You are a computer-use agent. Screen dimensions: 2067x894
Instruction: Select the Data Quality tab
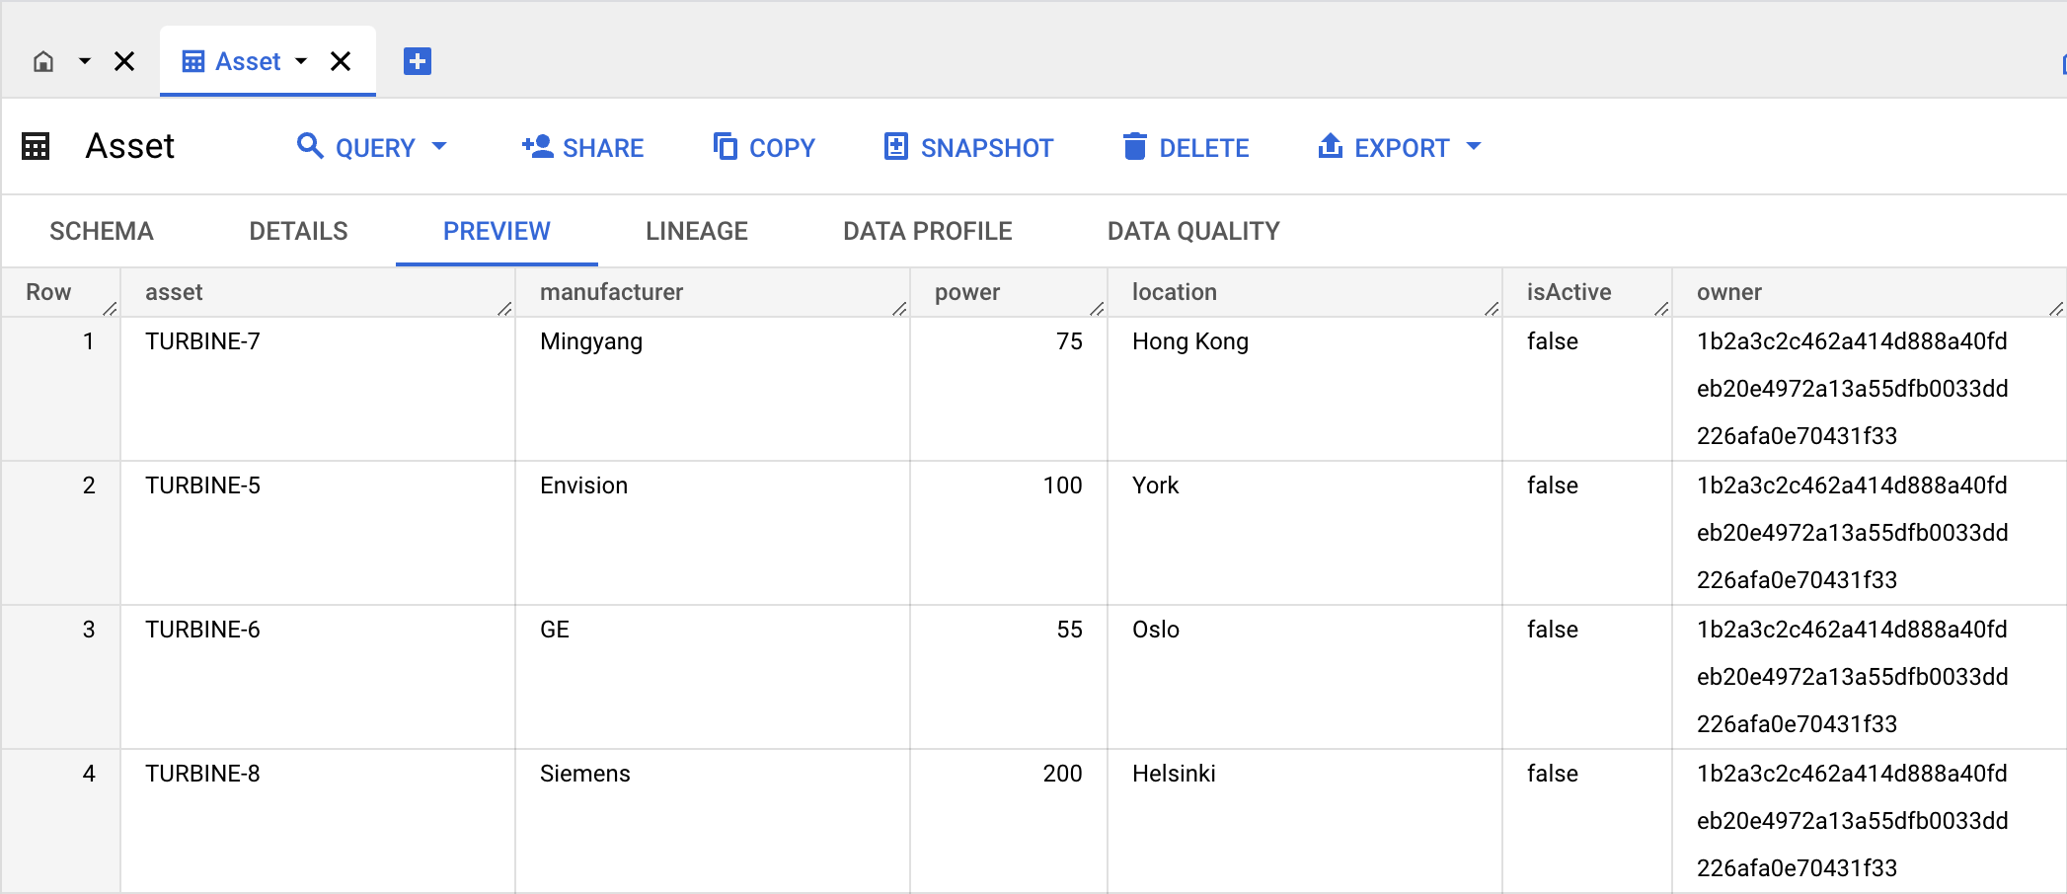tap(1192, 231)
